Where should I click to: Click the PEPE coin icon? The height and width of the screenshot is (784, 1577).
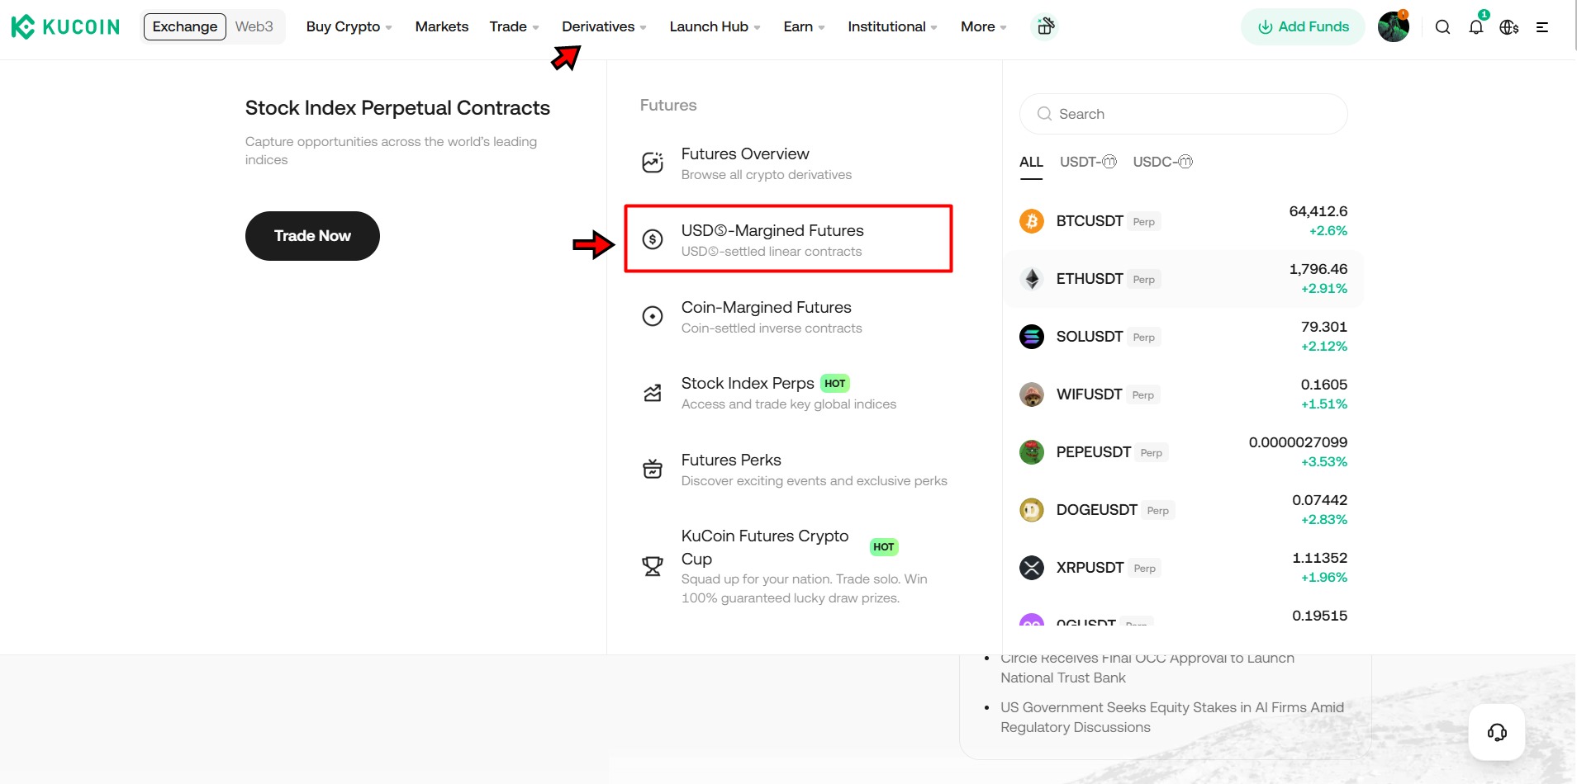tap(1032, 452)
